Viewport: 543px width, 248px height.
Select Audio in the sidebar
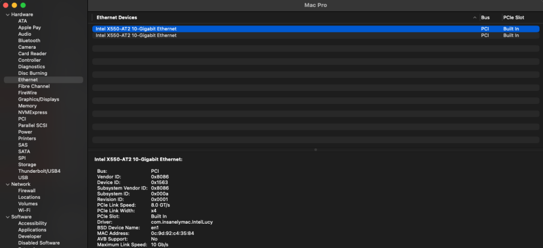coord(24,34)
